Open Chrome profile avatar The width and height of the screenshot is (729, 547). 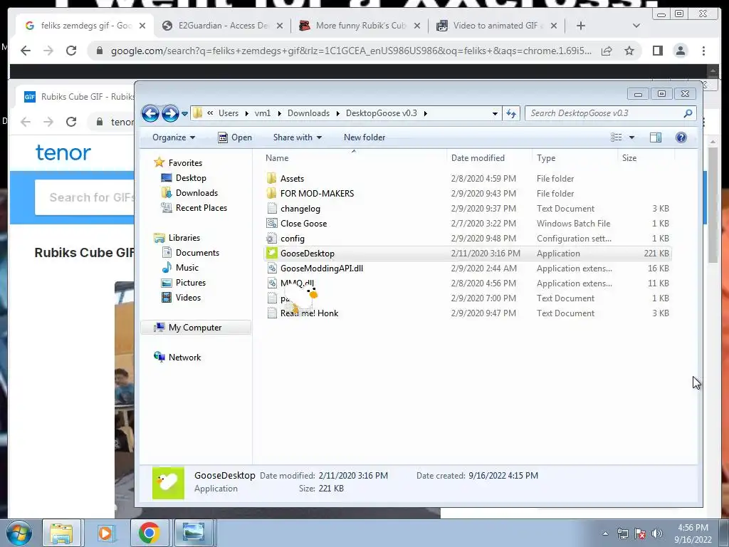tap(680, 51)
